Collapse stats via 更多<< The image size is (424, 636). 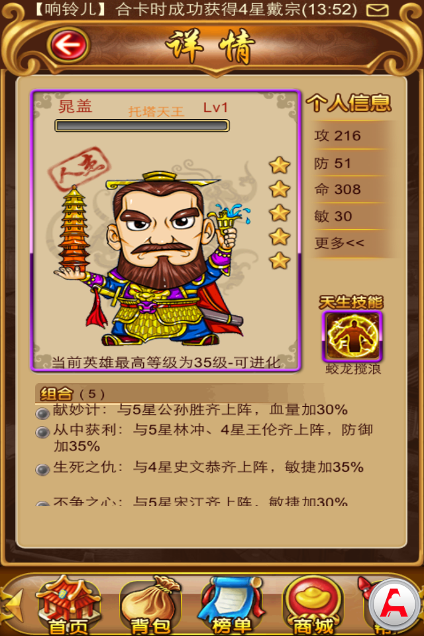339,243
